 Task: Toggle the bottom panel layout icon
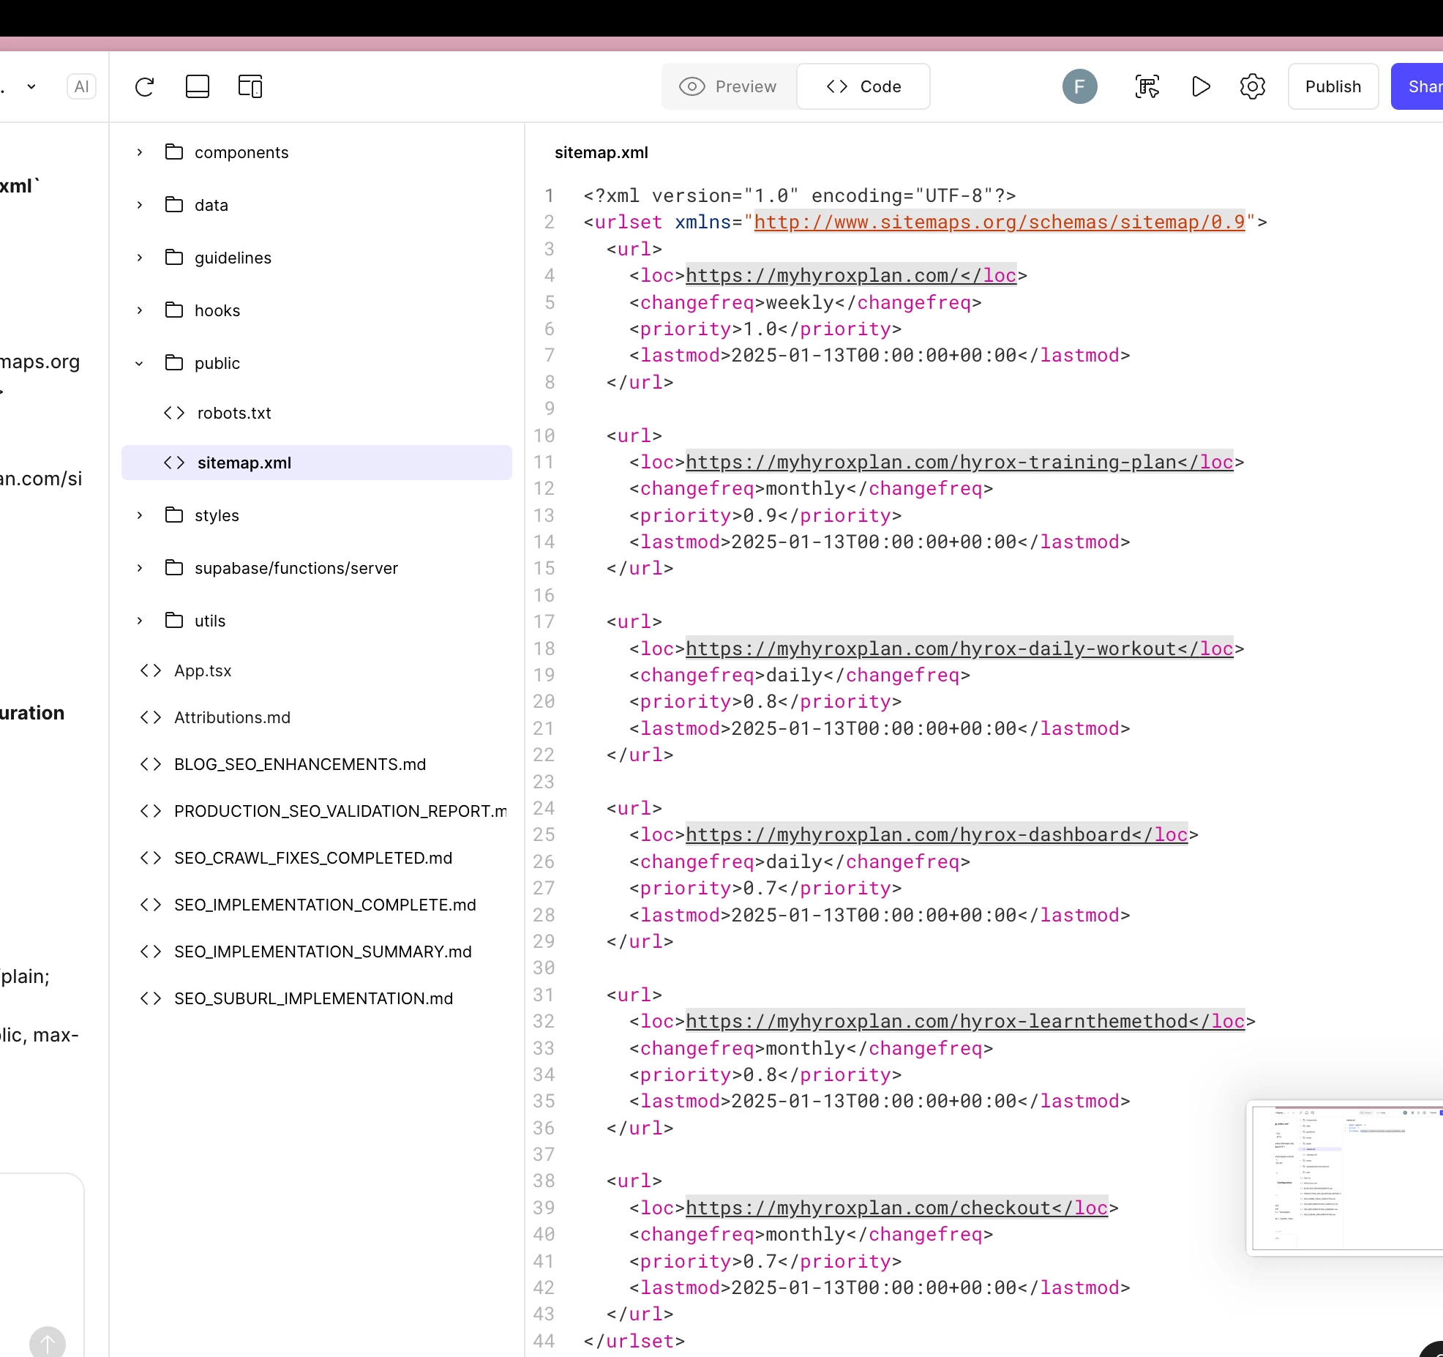point(198,87)
